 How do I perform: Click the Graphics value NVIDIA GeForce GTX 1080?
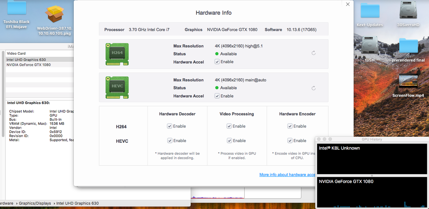point(232,30)
